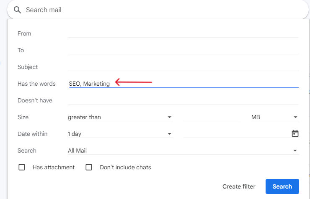Image resolution: width=310 pixels, height=199 pixels.
Task: Click the Create filter button
Action: (239, 186)
